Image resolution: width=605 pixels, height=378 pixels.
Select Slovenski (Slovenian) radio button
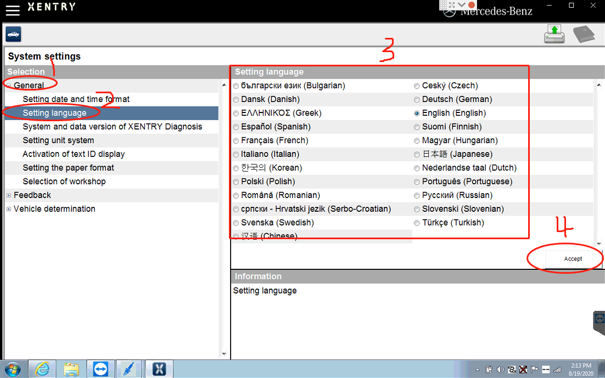pos(417,209)
